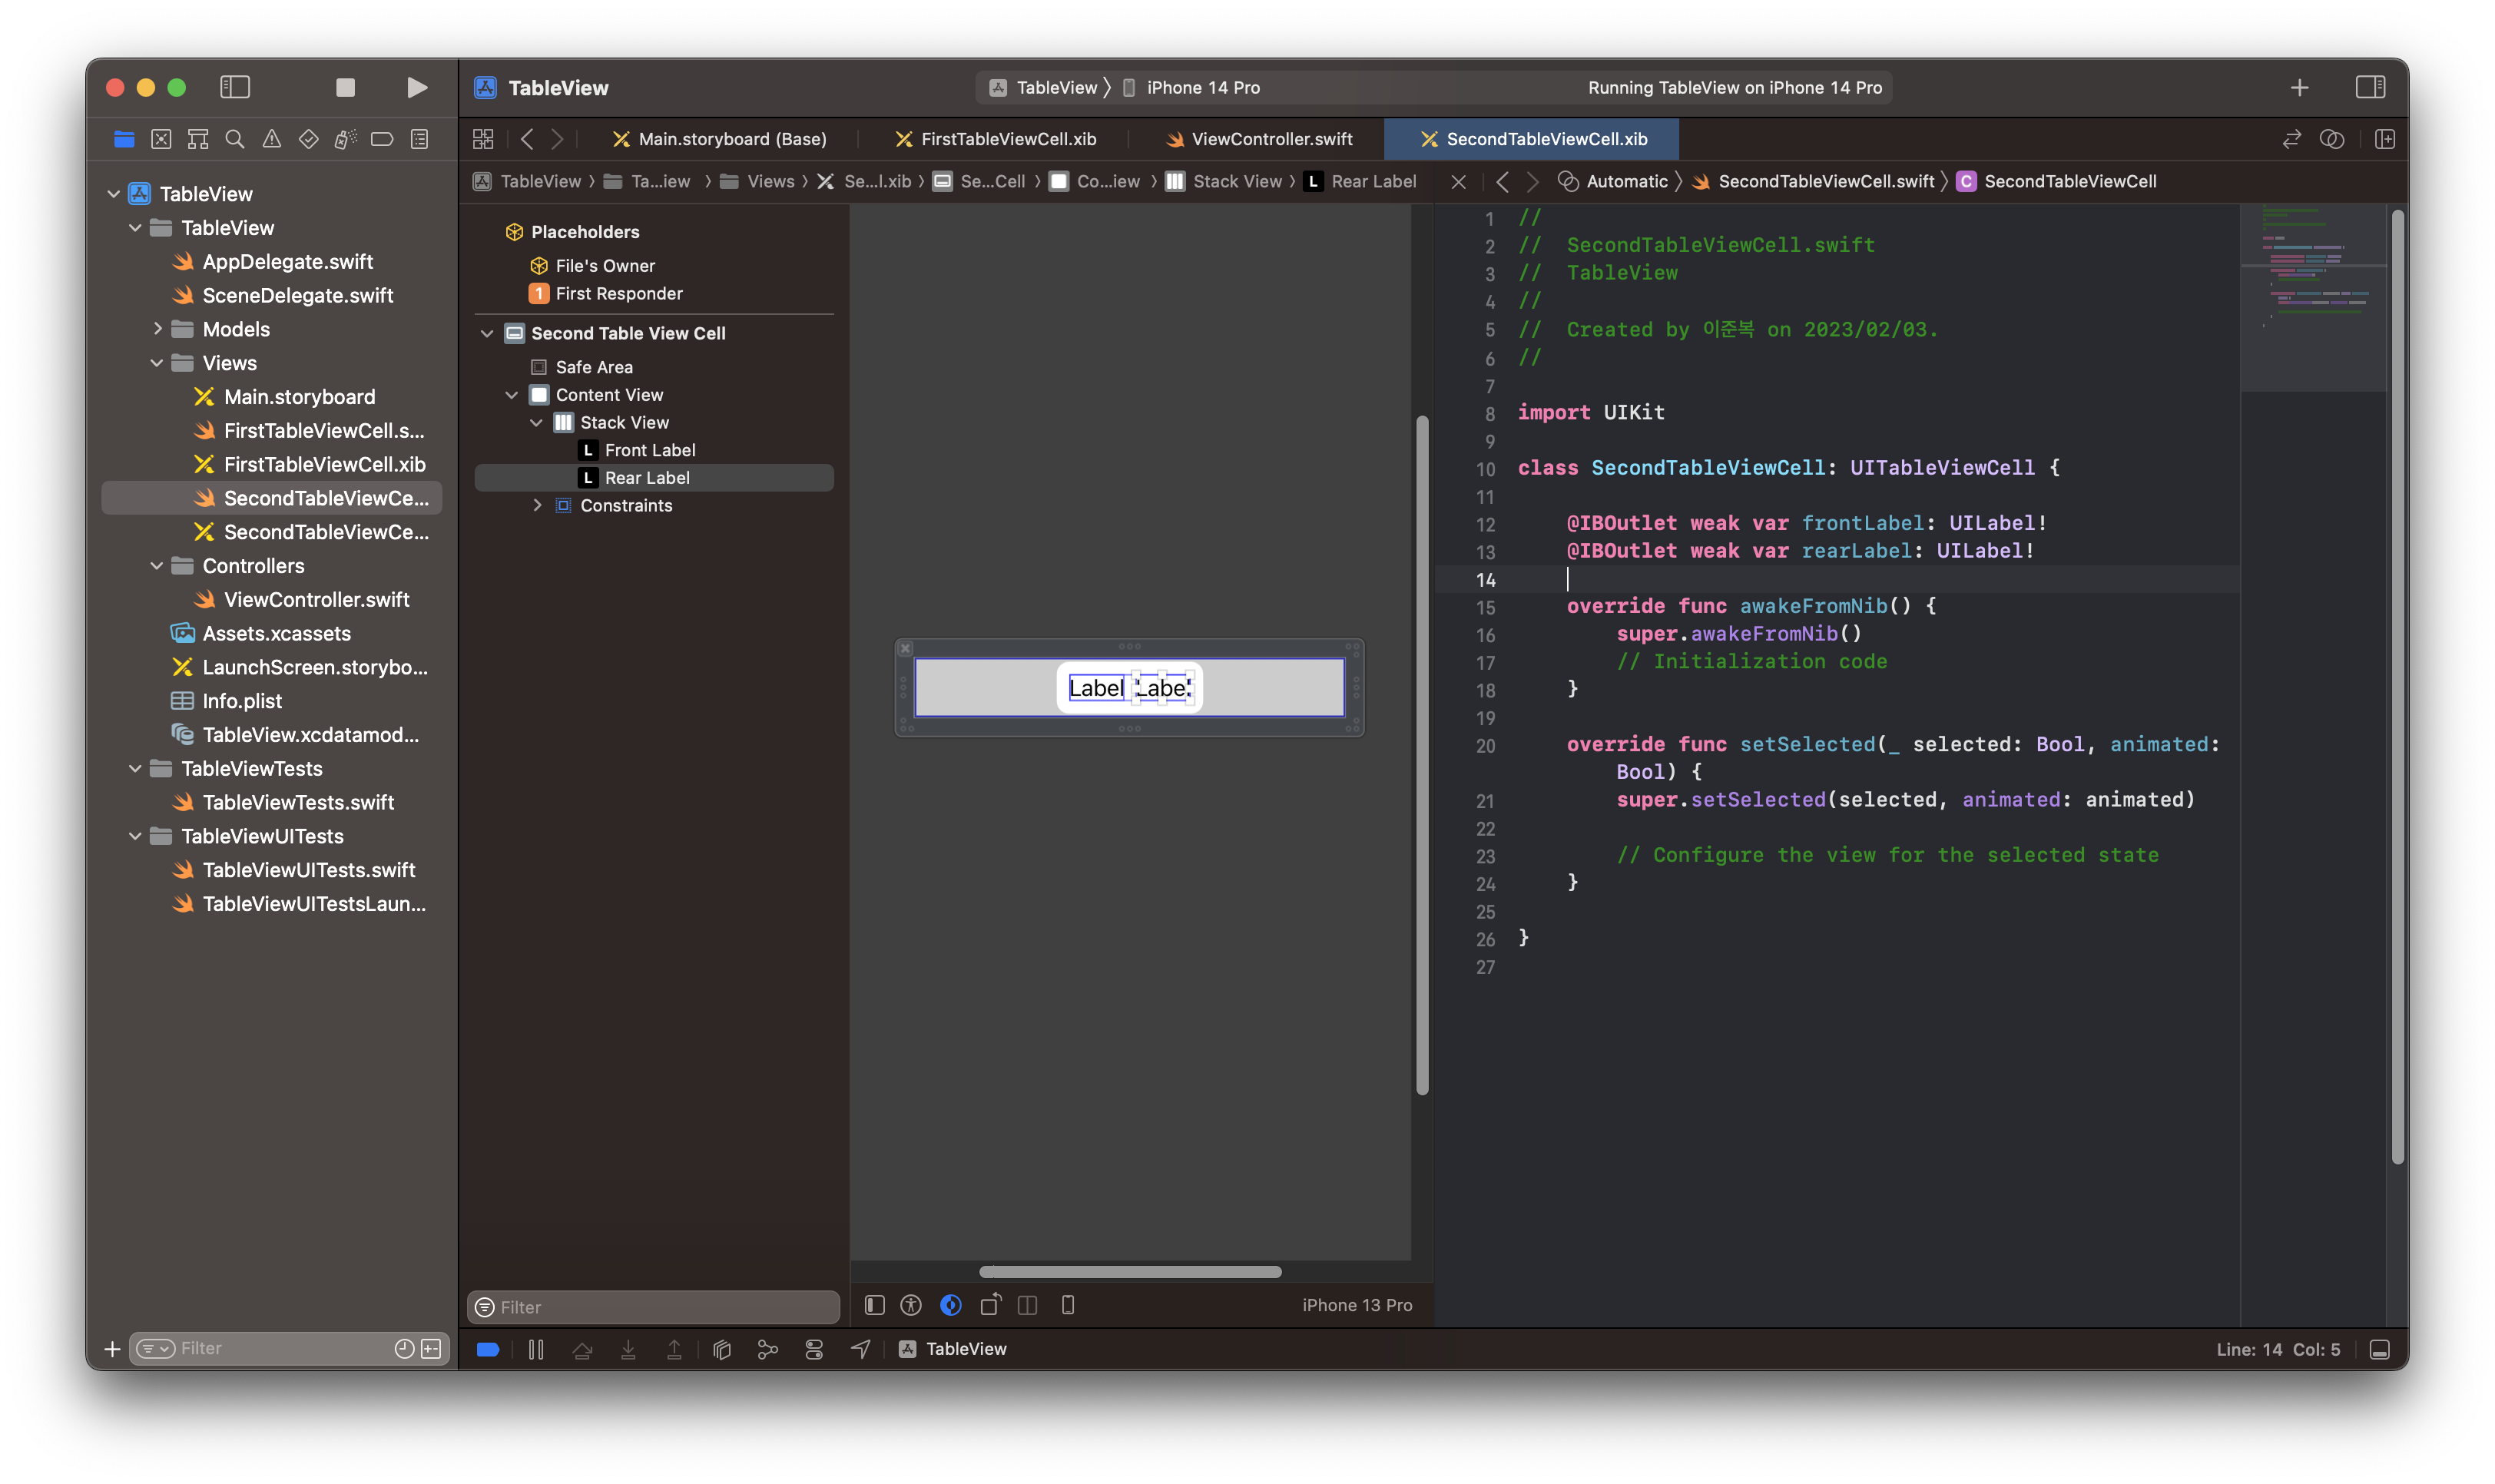Click the simulate location arrow icon

(x=860, y=1349)
